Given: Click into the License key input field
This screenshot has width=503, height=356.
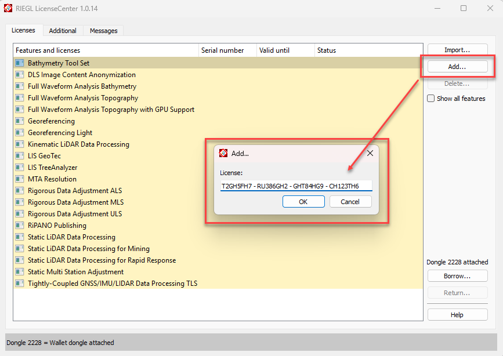Looking at the screenshot, I should 295,186.
